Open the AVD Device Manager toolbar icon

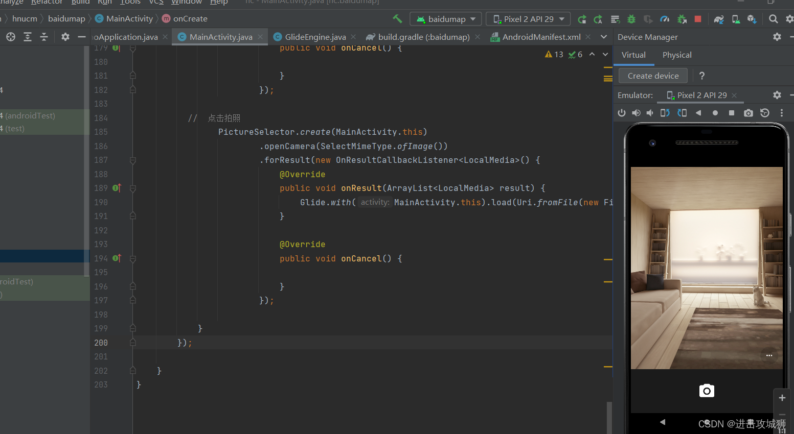pos(735,19)
